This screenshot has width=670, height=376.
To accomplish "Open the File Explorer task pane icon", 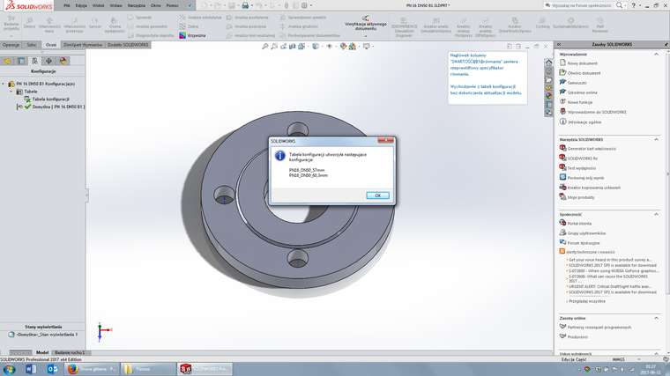I will (548, 80).
